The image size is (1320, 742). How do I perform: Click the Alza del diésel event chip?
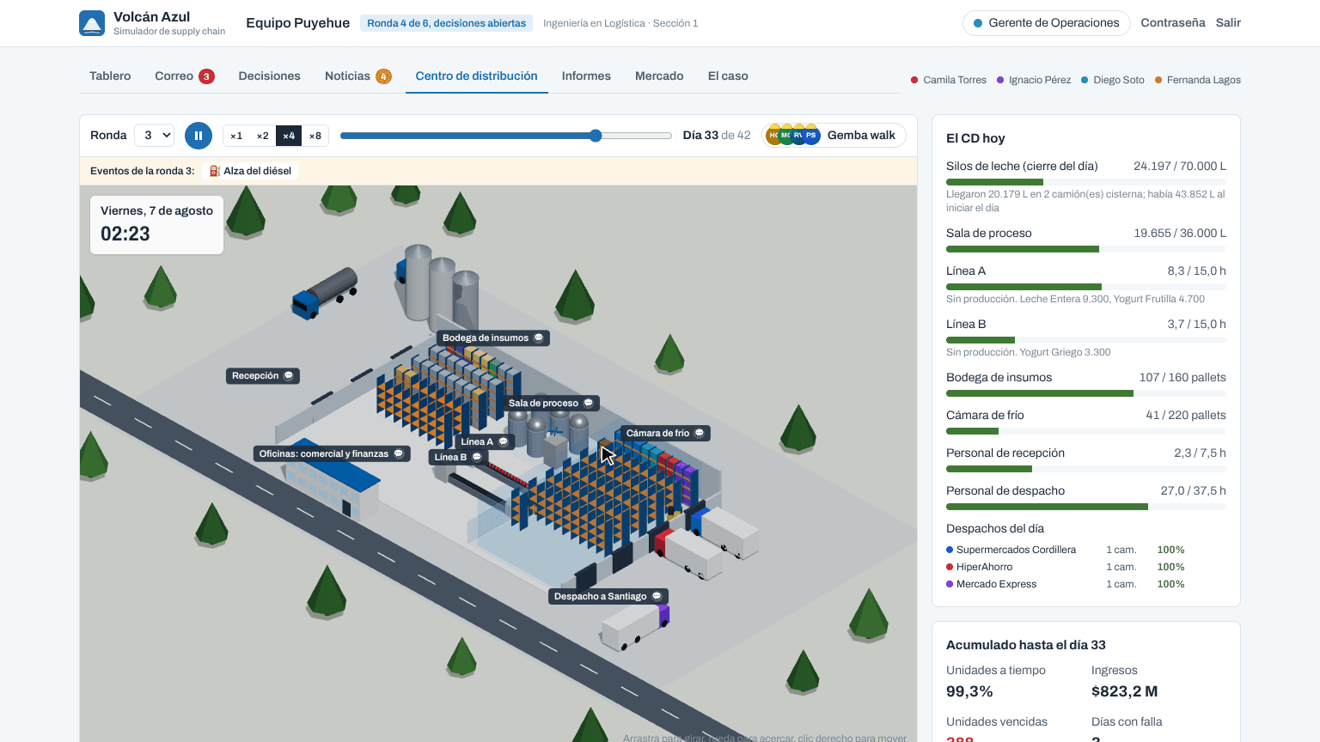[x=250, y=171]
